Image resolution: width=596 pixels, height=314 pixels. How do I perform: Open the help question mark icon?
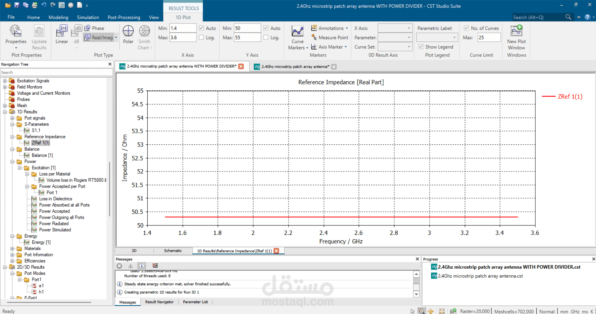tap(587, 17)
